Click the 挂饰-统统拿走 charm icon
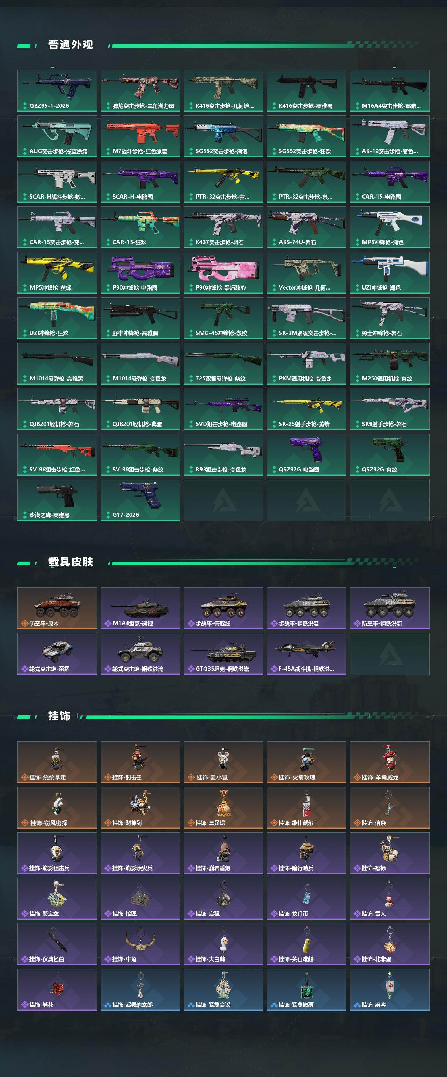447x1077 pixels. click(57, 762)
